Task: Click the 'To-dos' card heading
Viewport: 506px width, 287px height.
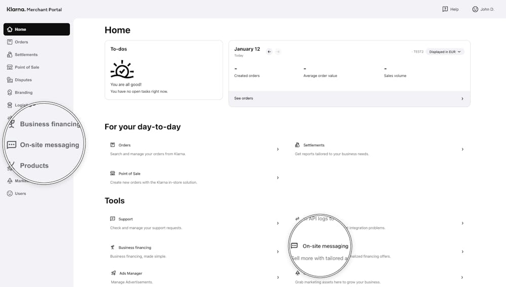Action: coord(119,49)
